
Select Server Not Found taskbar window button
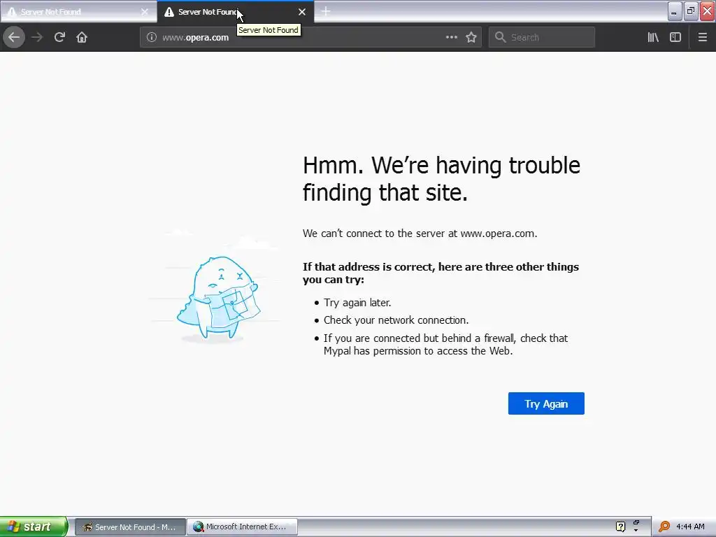[x=130, y=527]
